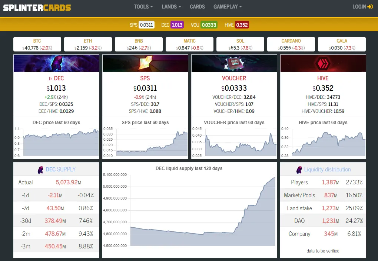Click the DEC/SPS 0.0325 ratio
The width and height of the screenshot is (378, 261).
pos(56,104)
